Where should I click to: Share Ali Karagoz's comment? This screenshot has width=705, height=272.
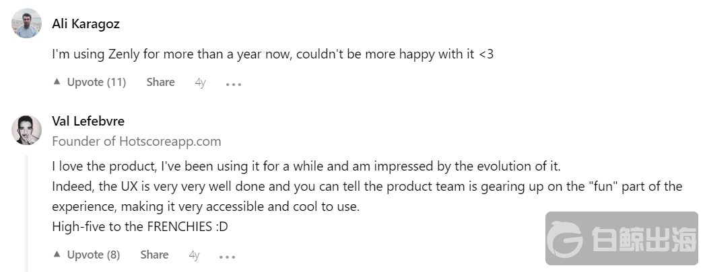coord(160,82)
